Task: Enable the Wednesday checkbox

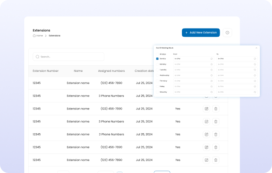Action: coord(157,75)
